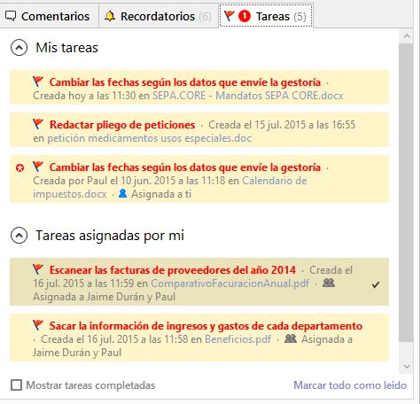This screenshot has width=420, height=404.
Task: Switch to the Comentarios tab
Action: pyautogui.click(x=49, y=16)
